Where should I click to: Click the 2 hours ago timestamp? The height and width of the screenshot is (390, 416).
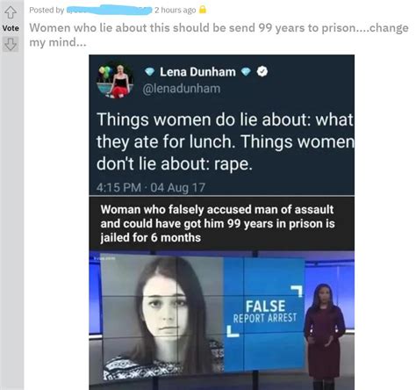[x=175, y=10]
